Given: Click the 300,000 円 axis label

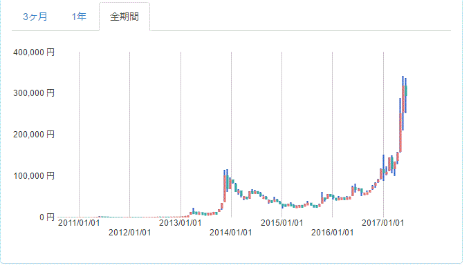Looking at the screenshot, I should (34, 93).
